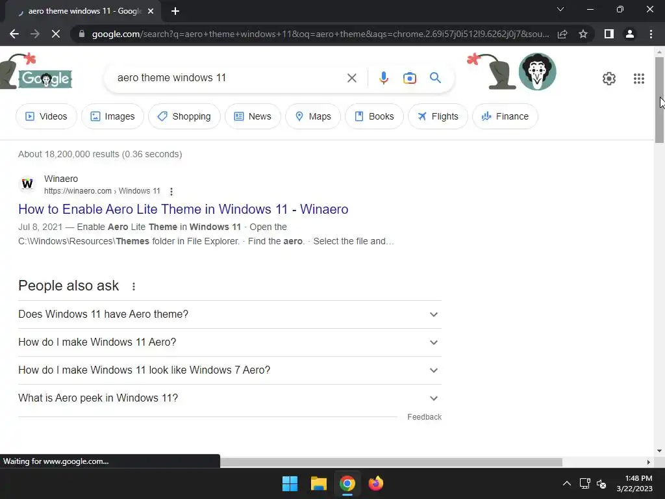Search by image camera icon
Image resolution: width=665 pixels, height=499 pixels.
[409, 78]
